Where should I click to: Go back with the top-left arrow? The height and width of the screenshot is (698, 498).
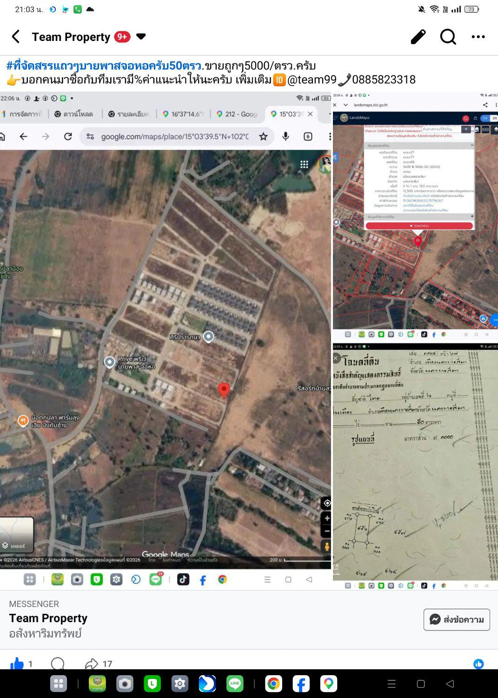(x=16, y=37)
